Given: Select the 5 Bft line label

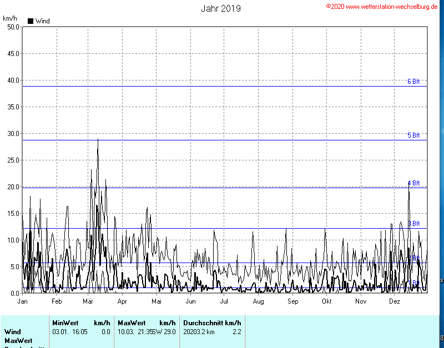Looking at the screenshot, I should tap(413, 135).
